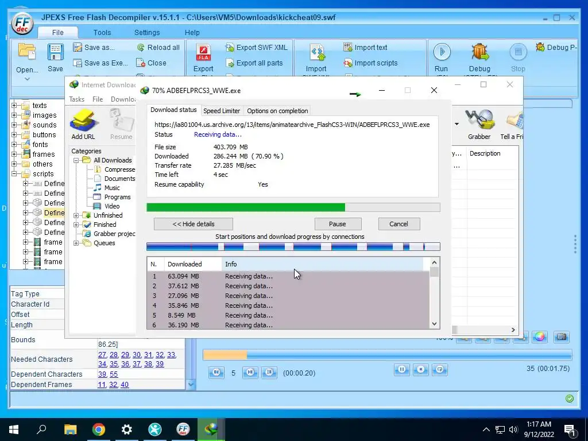Click dependent frame link 40
The image size is (588, 441).
click(x=125, y=384)
